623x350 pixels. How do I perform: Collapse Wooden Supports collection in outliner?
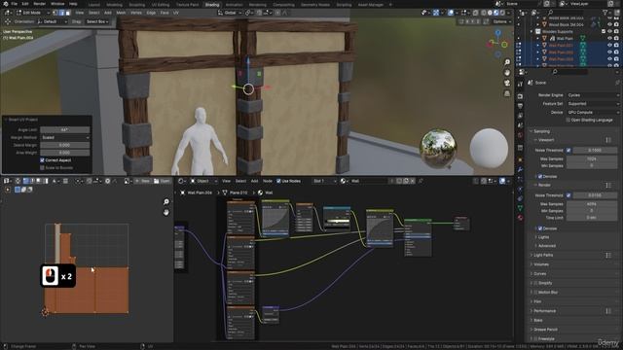pyautogui.click(x=531, y=31)
